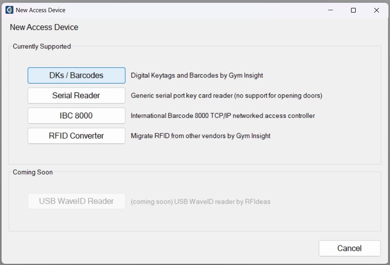The width and height of the screenshot is (390, 265).
Task: Click '(coming soon) USB WaveID reader by RFIdeas' text
Action: (x=200, y=201)
